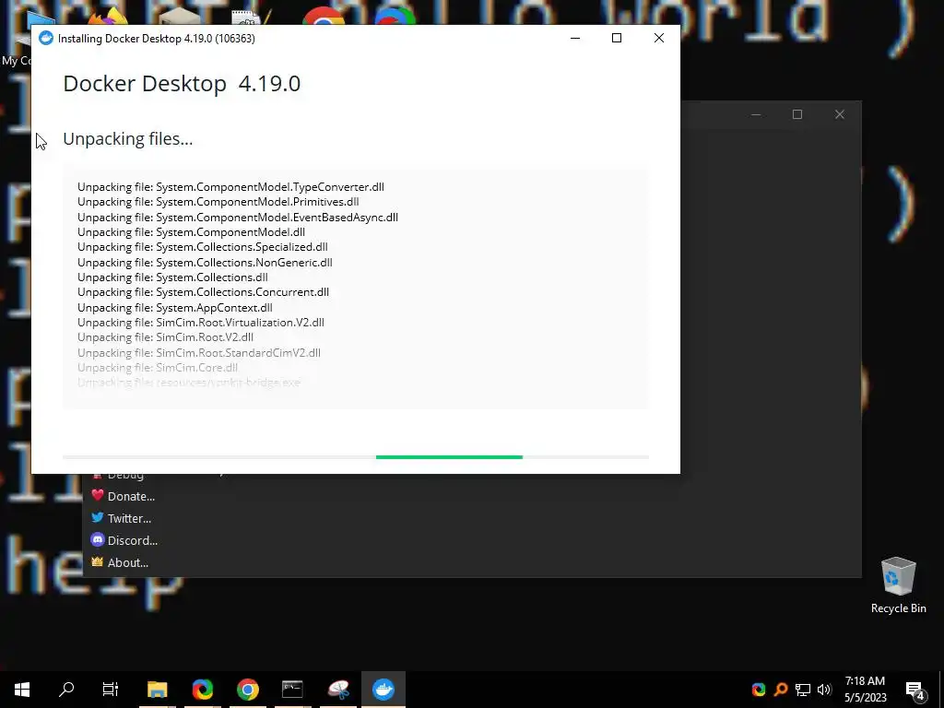The width and height of the screenshot is (944, 708).
Task: Select log line System.ComponentModel.TypeConverter.dll
Action: click(230, 186)
